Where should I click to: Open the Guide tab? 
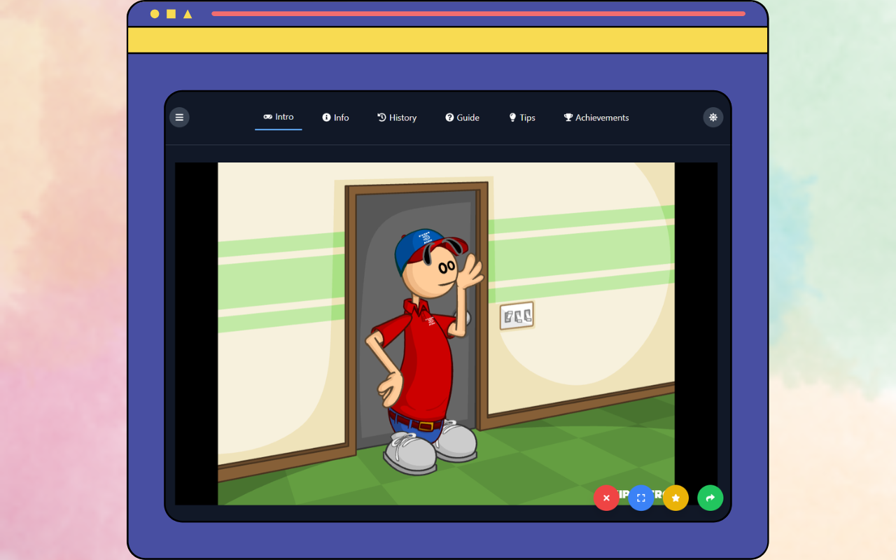tap(462, 117)
